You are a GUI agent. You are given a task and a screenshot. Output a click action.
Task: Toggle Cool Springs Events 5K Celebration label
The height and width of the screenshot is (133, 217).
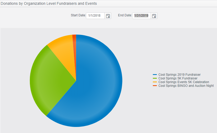pos(183,82)
